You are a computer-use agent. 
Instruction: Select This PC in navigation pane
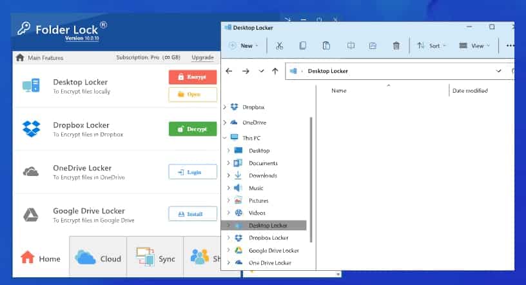click(x=251, y=138)
